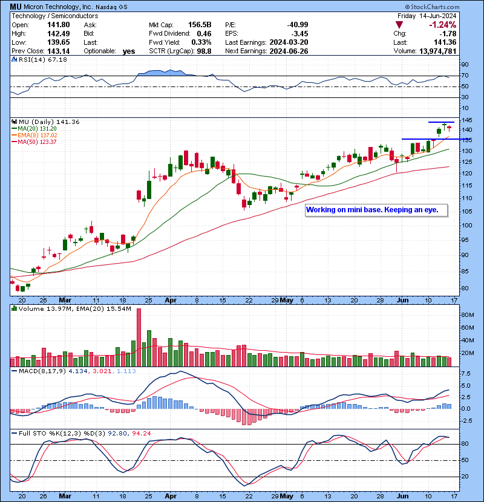Click the upper blue resistance line near 145

(x=441, y=122)
